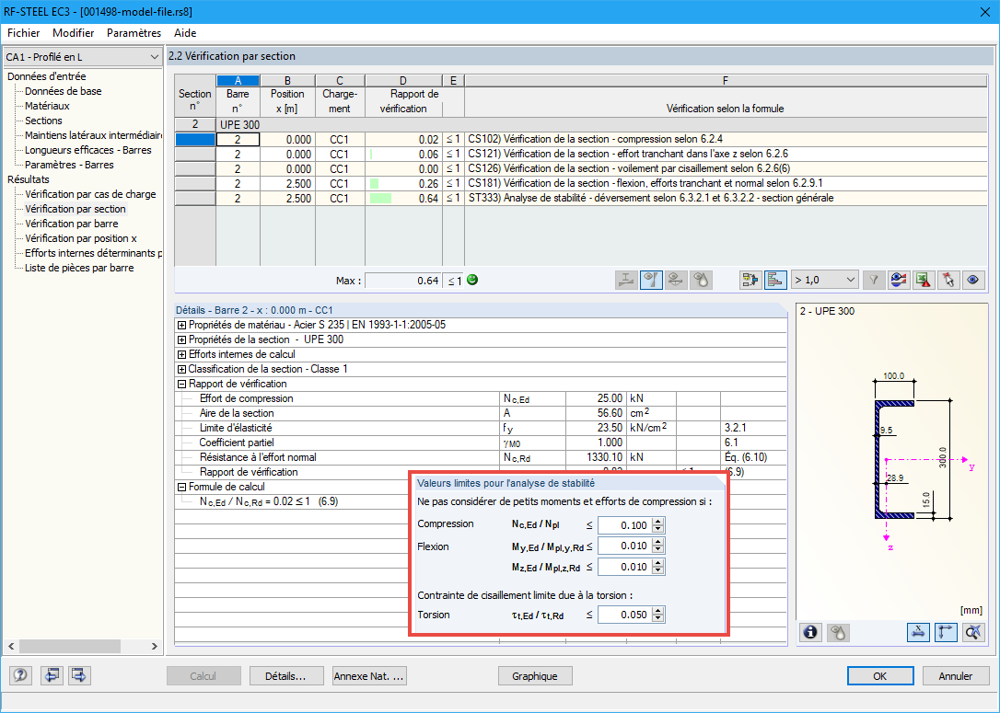The width and height of the screenshot is (1000, 713).
Task: Select Données de base in the tree
Action: (x=64, y=91)
